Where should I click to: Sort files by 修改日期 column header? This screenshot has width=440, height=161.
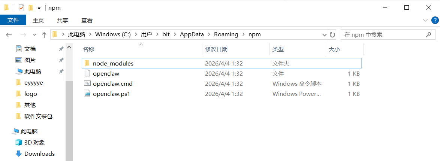coord(216,49)
